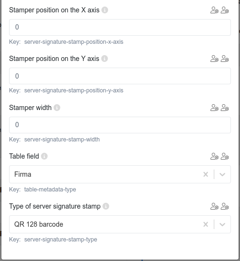The image size is (240, 261).
Task: Open info tooltip for Stamper position on the Y axis
Action: pyautogui.click(x=104, y=59)
